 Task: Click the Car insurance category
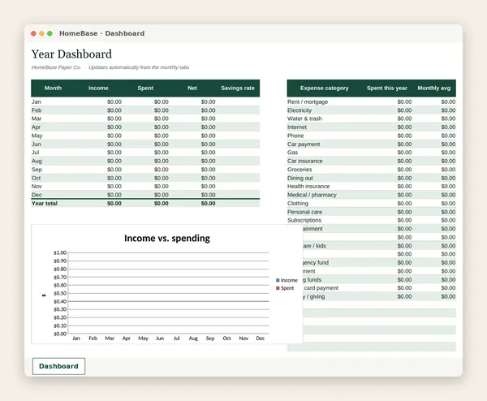click(x=304, y=161)
